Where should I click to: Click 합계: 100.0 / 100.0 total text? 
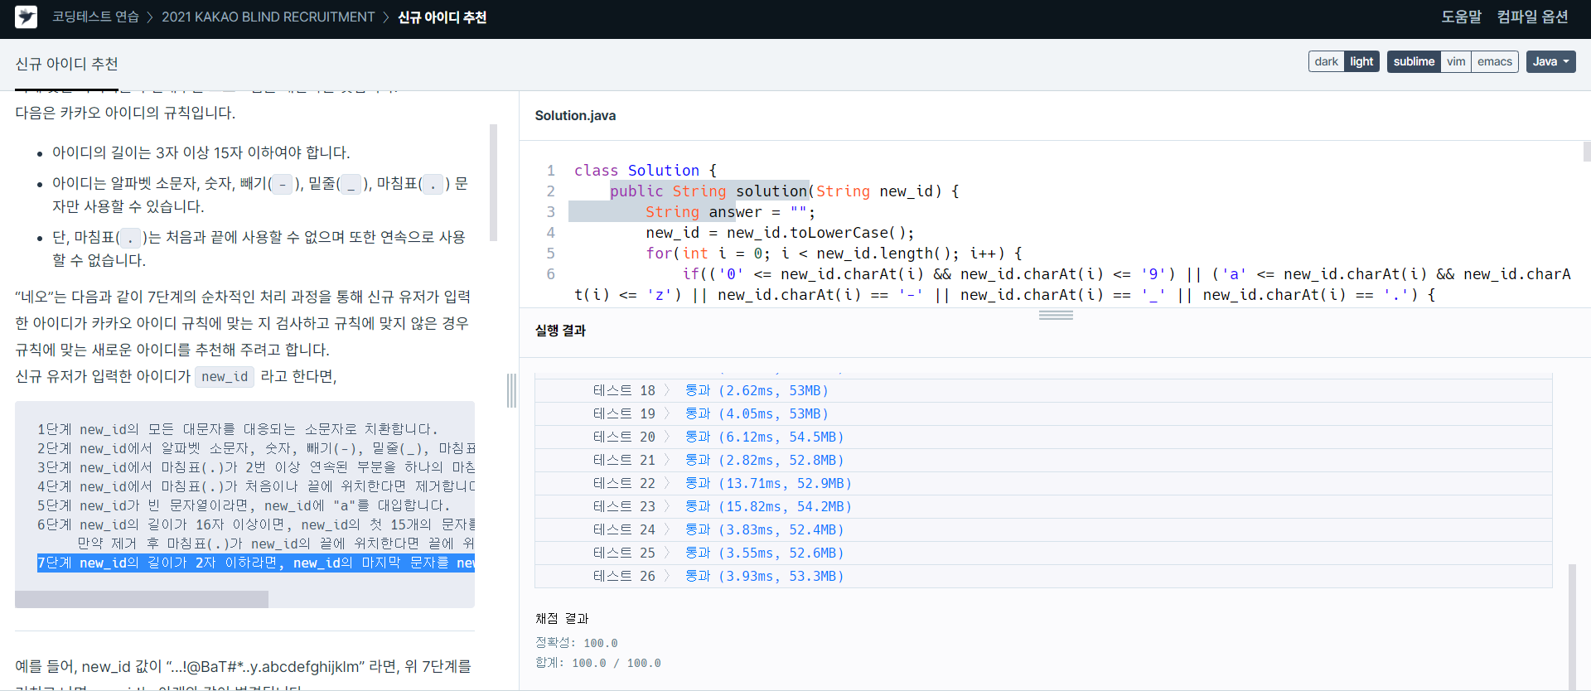point(597,663)
